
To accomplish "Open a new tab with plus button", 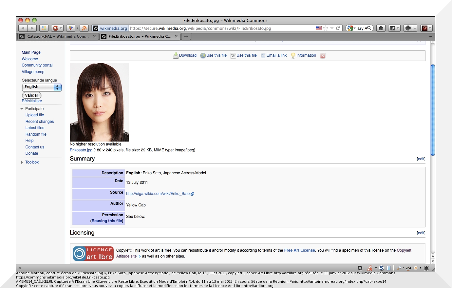I will 186,36.
